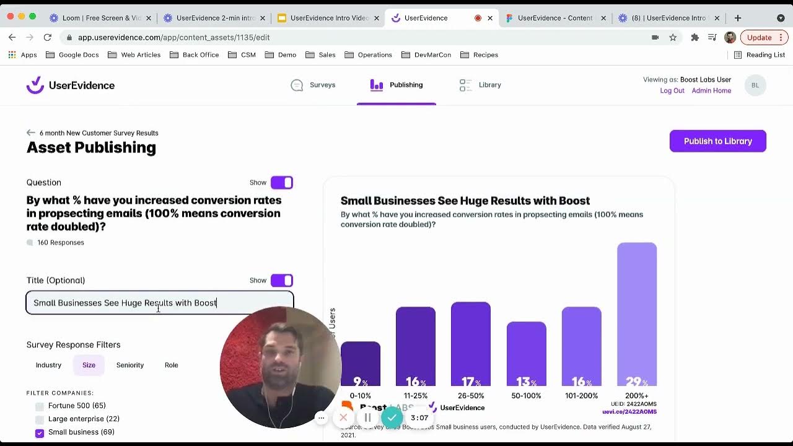Toggle Question show switch
Screen dimensions: 793x446
(x=282, y=182)
